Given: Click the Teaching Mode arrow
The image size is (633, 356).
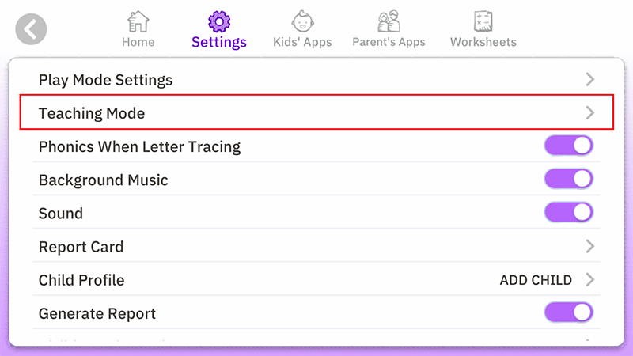Looking at the screenshot, I should [x=589, y=113].
